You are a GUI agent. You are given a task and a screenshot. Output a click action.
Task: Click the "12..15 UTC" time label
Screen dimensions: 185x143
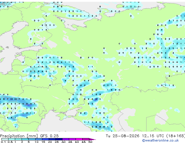point(153,136)
